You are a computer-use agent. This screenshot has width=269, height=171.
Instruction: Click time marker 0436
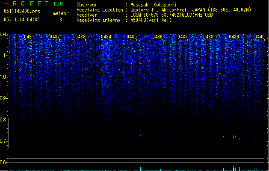tap(157, 37)
